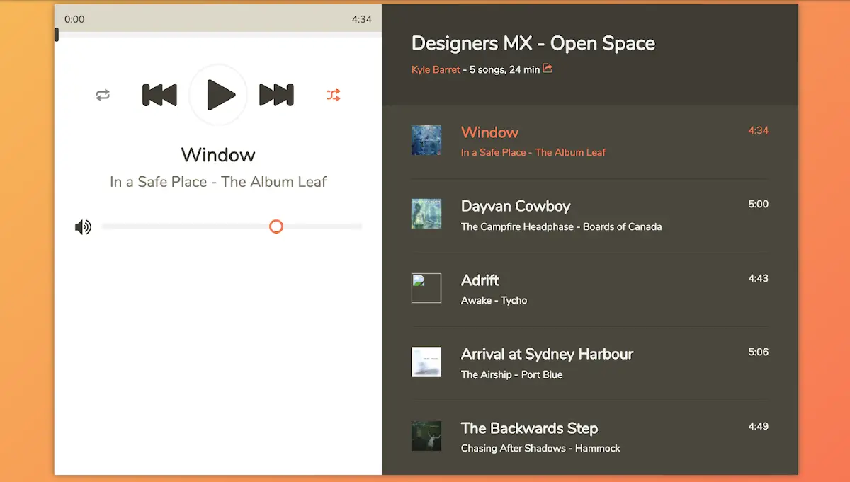Click the 4:43 duration for Adrift
The height and width of the screenshot is (482, 850).
758,278
